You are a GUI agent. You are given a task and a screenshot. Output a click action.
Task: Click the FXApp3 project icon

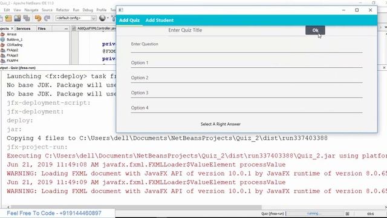pyautogui.click(x=2, y=55)
